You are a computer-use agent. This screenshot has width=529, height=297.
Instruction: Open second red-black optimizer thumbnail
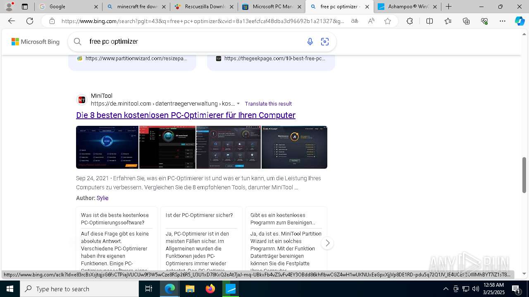167,147
